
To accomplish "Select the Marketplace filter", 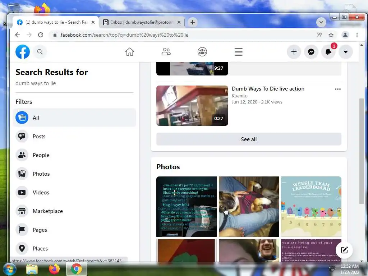I will click(x=74, y=211).
